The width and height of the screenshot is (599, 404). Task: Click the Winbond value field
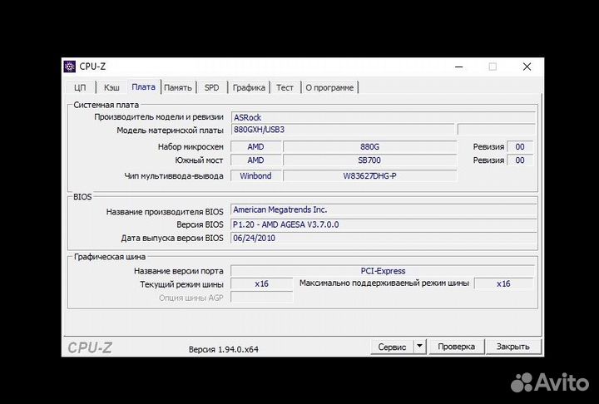point(256,175)
